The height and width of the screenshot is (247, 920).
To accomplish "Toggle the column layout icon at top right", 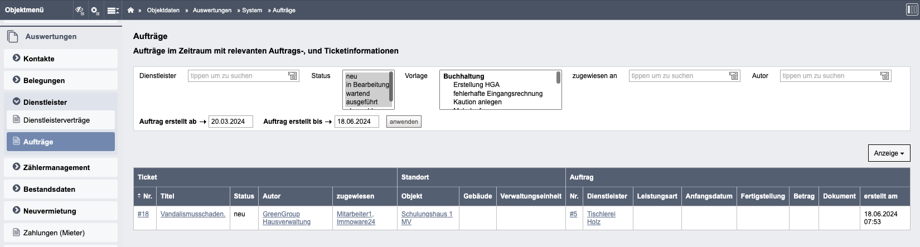I will (x=912, y=9).
